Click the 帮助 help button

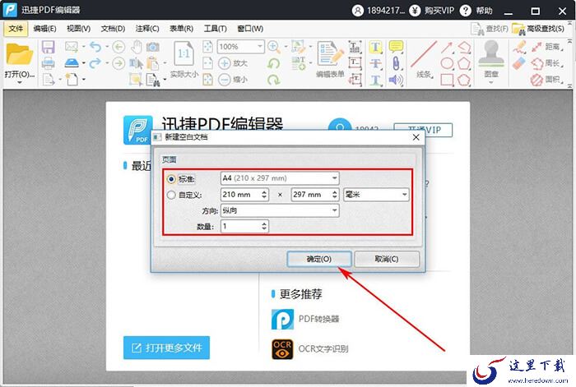pos(476,11)
